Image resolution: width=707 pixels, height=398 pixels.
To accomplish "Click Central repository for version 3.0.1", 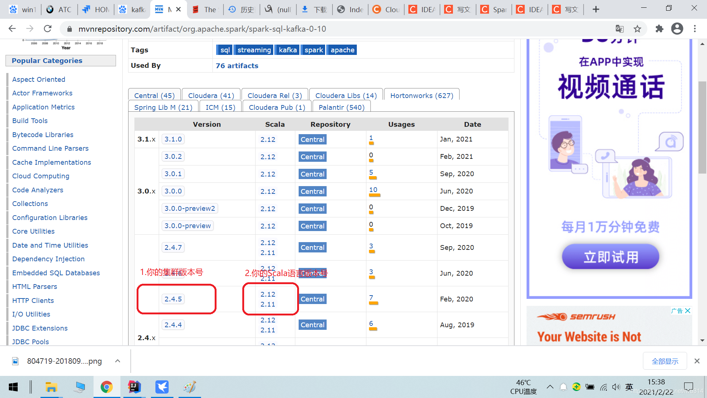I will pyautogui.click(x=312, y=174).
